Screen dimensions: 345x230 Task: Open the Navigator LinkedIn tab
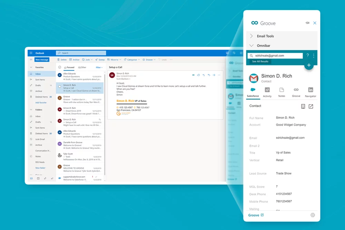310,92
